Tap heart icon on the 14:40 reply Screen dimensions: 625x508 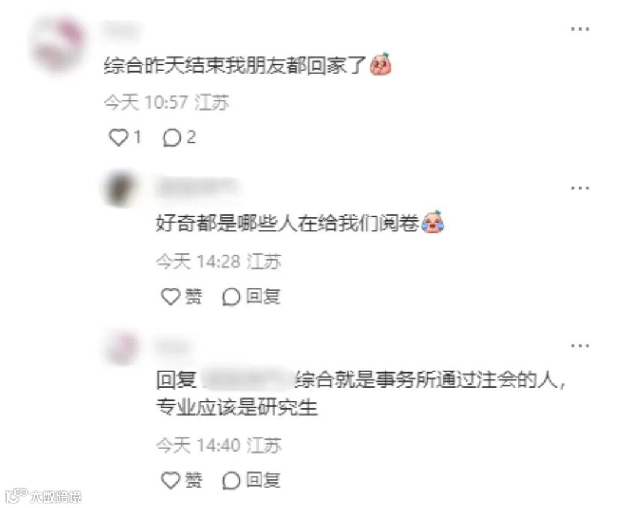coord(171,480)
